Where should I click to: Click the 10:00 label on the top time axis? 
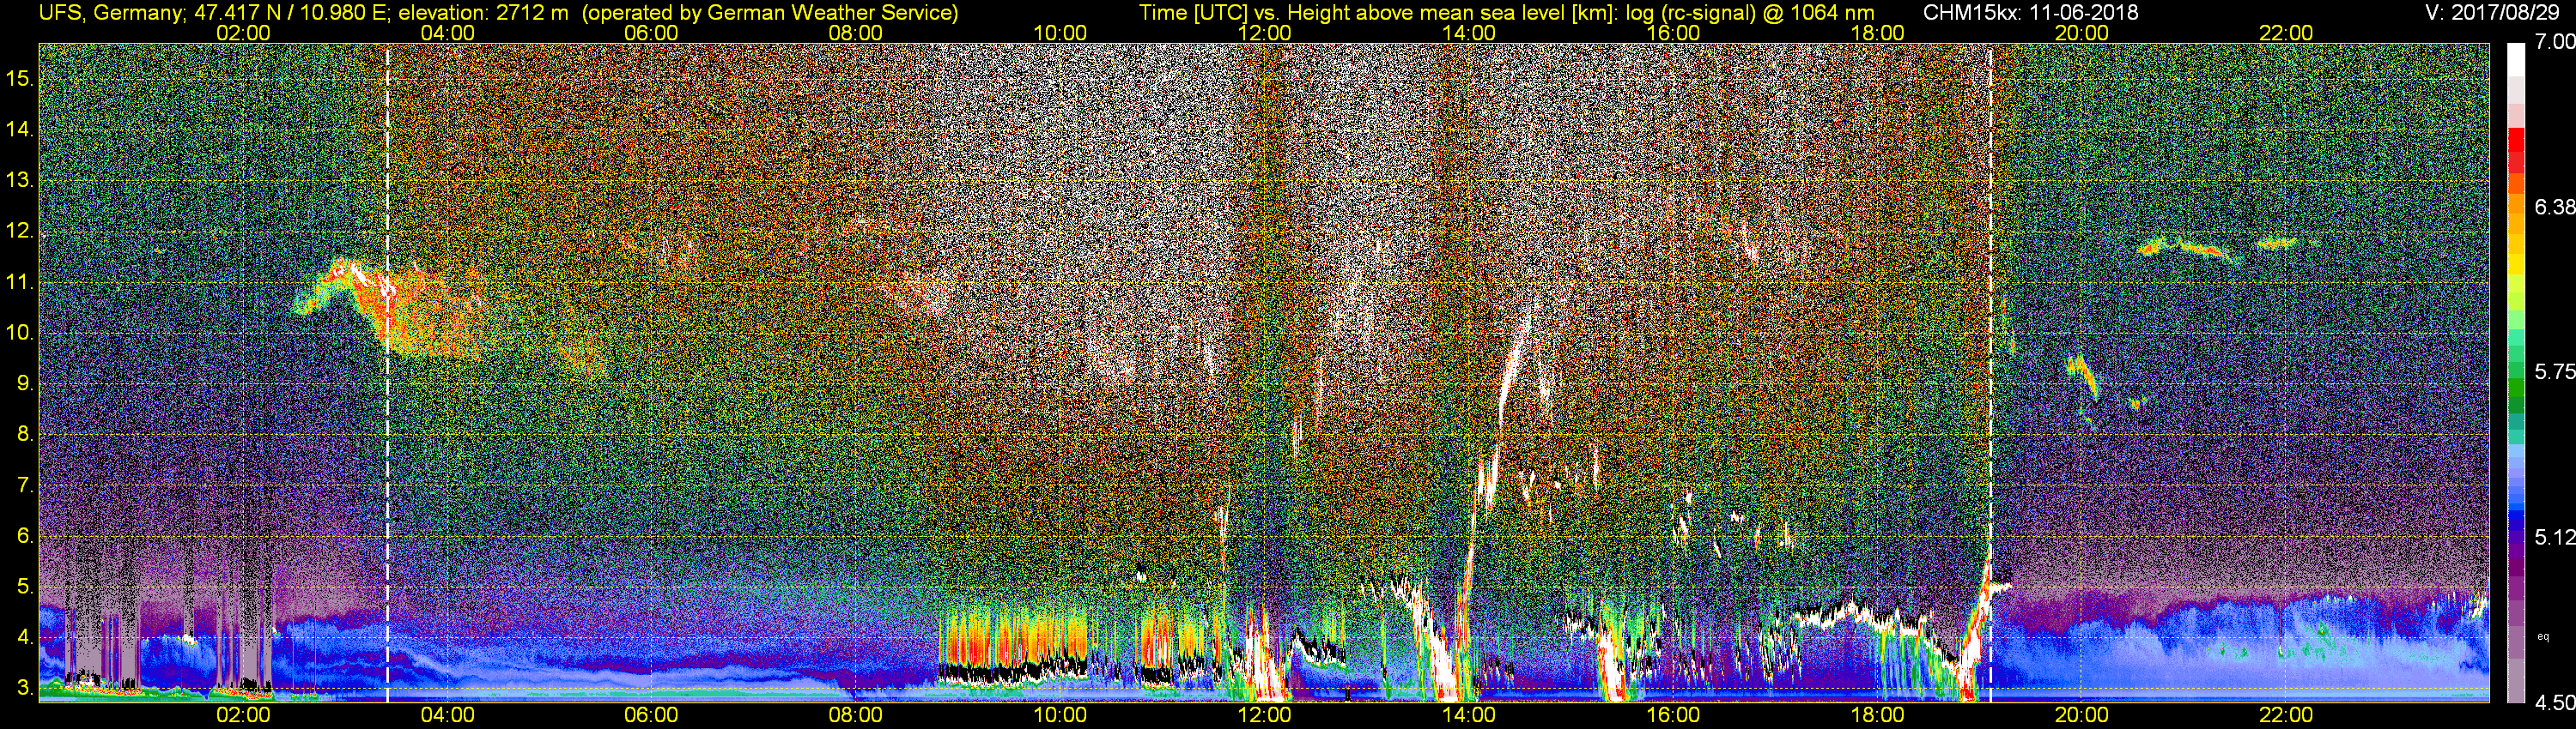(1060, 33)
